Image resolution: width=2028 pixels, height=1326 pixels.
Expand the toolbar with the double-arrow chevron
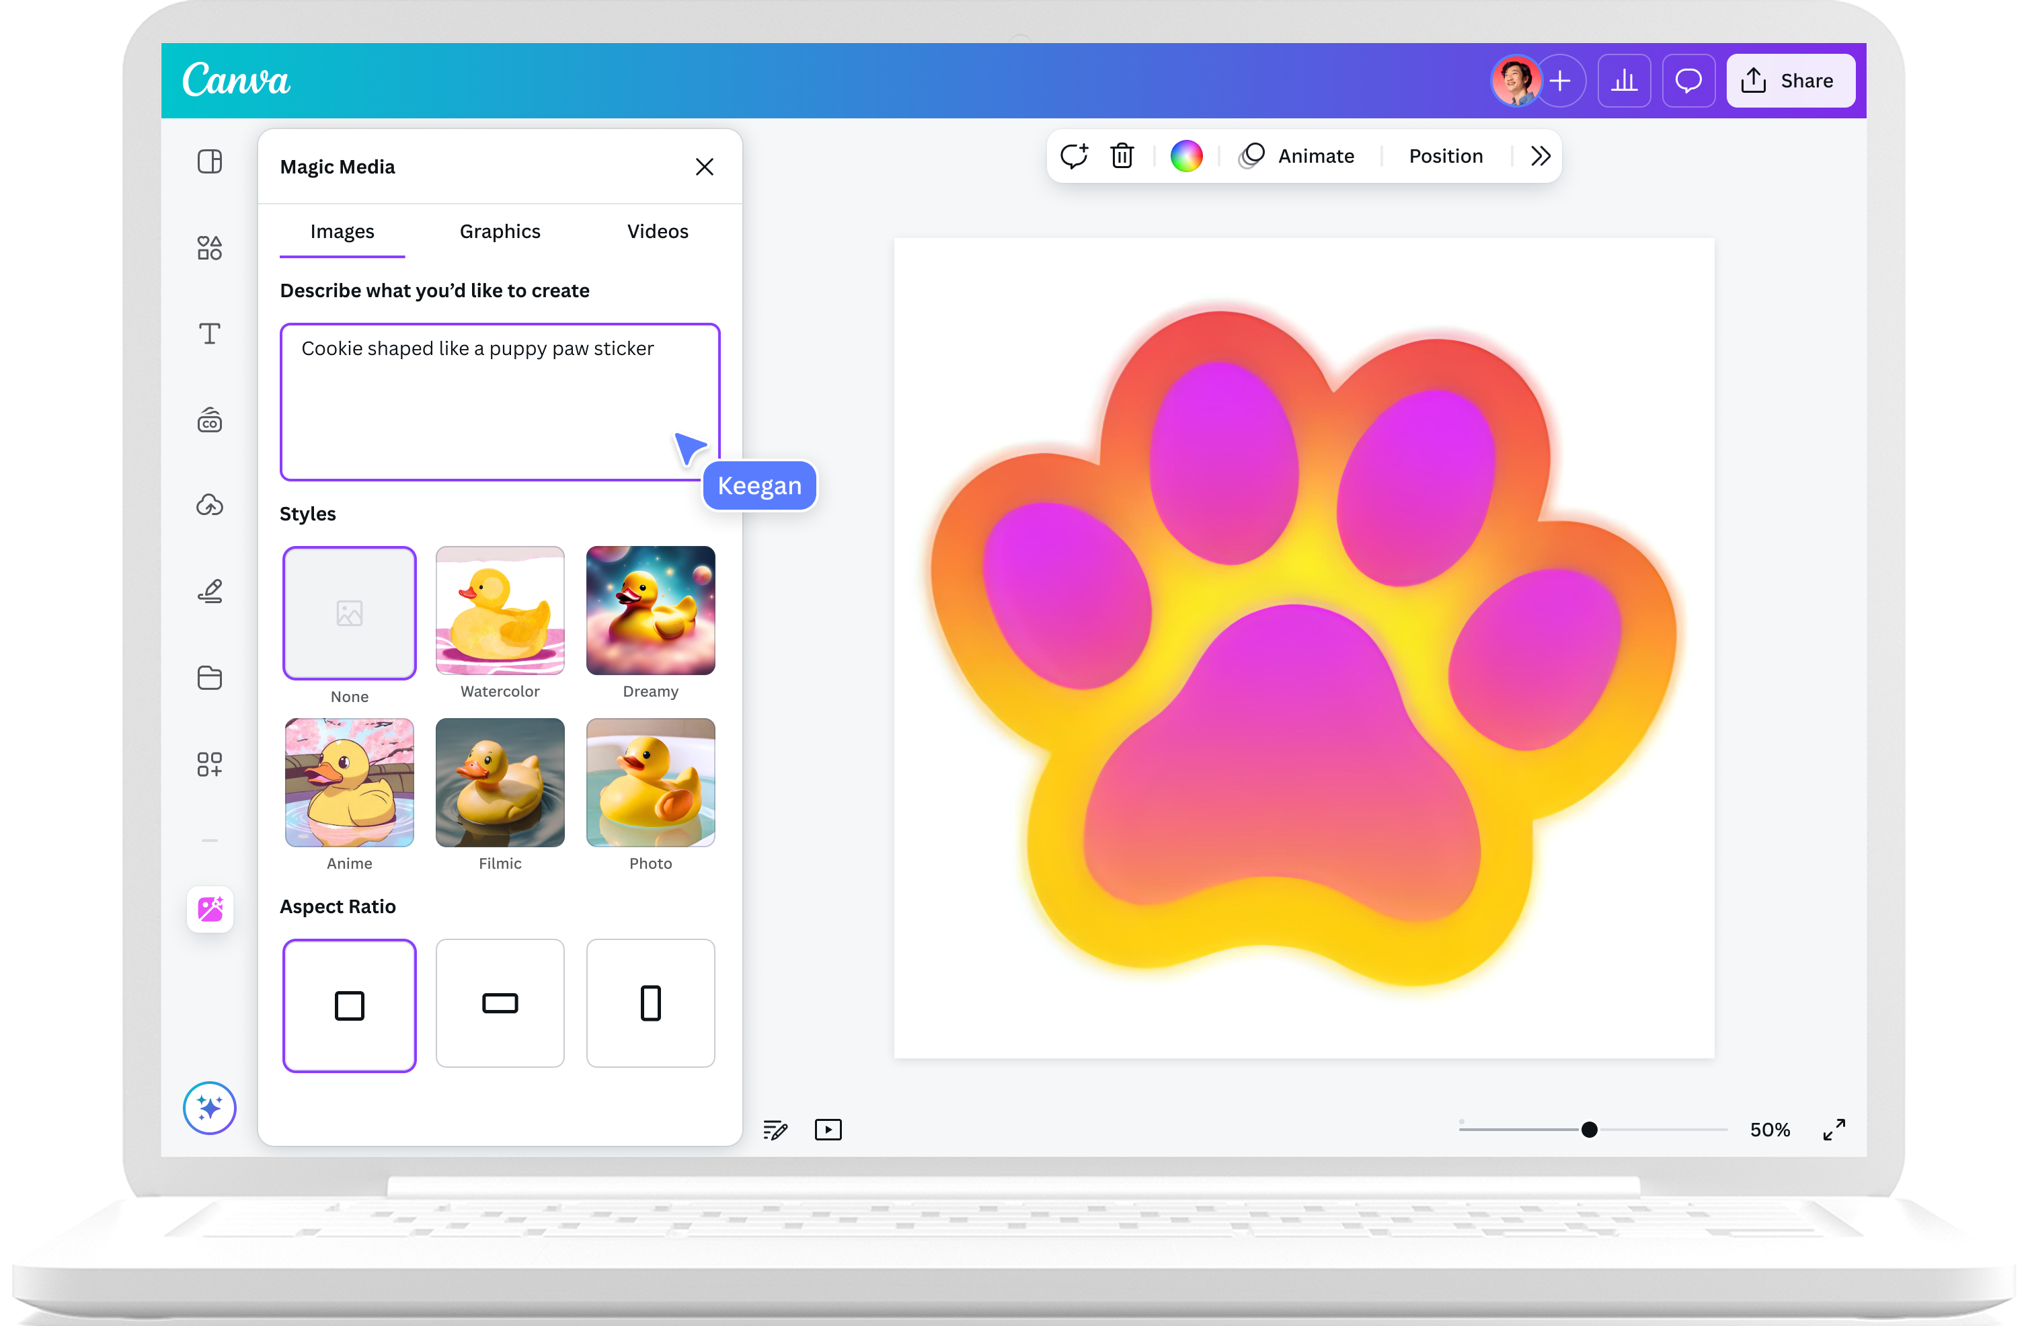pos(1539,155)
